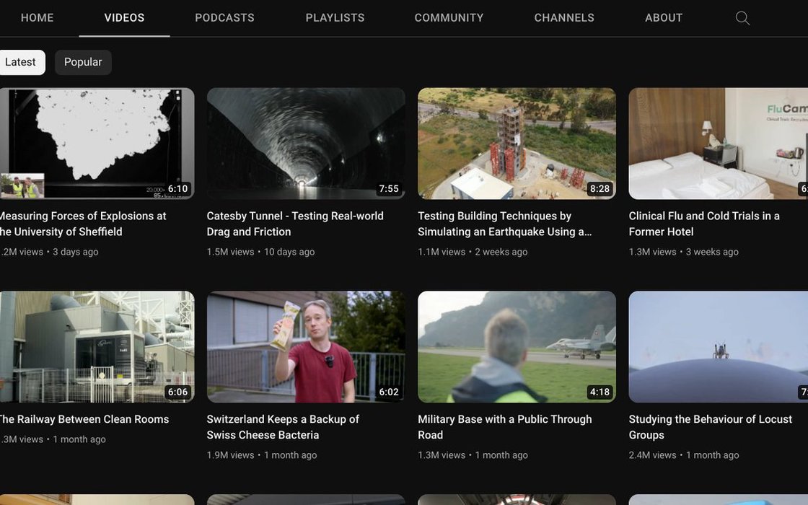
Task: Click the channel search magnifier icon
Action: coord(742,18)
